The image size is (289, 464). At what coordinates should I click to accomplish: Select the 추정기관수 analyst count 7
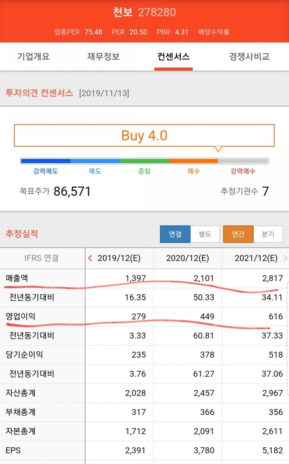[266, 192]
